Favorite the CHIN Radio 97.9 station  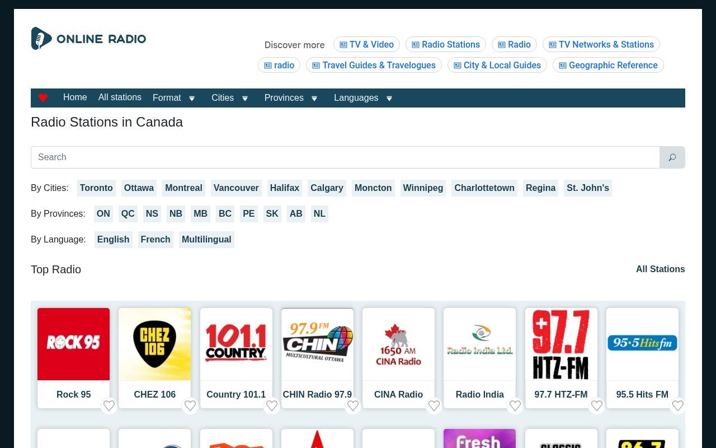pos(353,405)
